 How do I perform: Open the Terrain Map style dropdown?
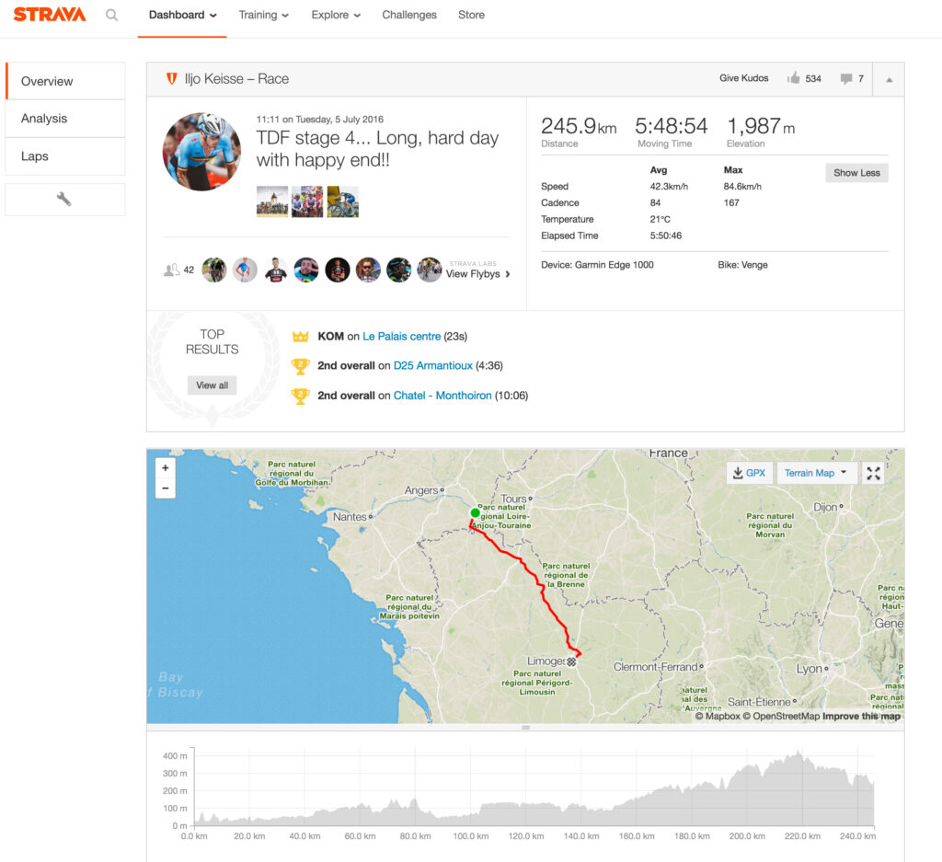(x=817, y=474)
